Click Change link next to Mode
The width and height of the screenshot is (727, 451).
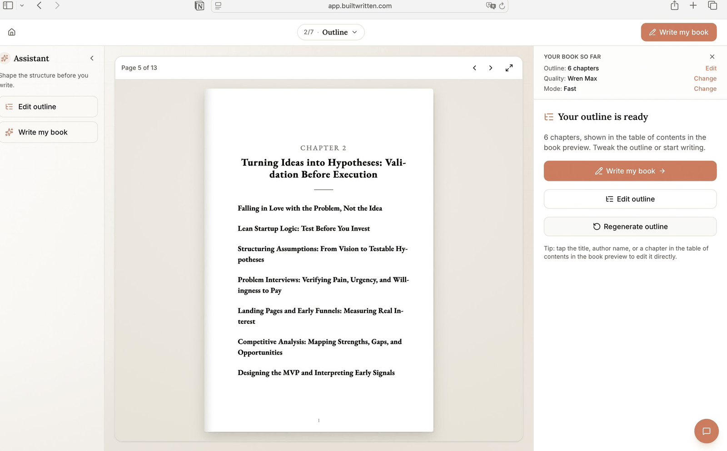coord(705,89)
